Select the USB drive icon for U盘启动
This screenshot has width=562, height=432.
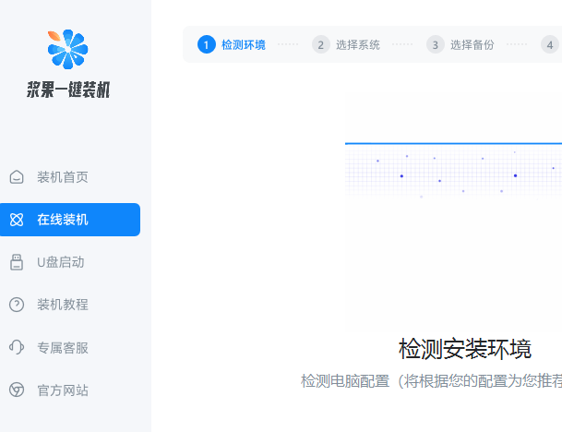coord(16,262)
